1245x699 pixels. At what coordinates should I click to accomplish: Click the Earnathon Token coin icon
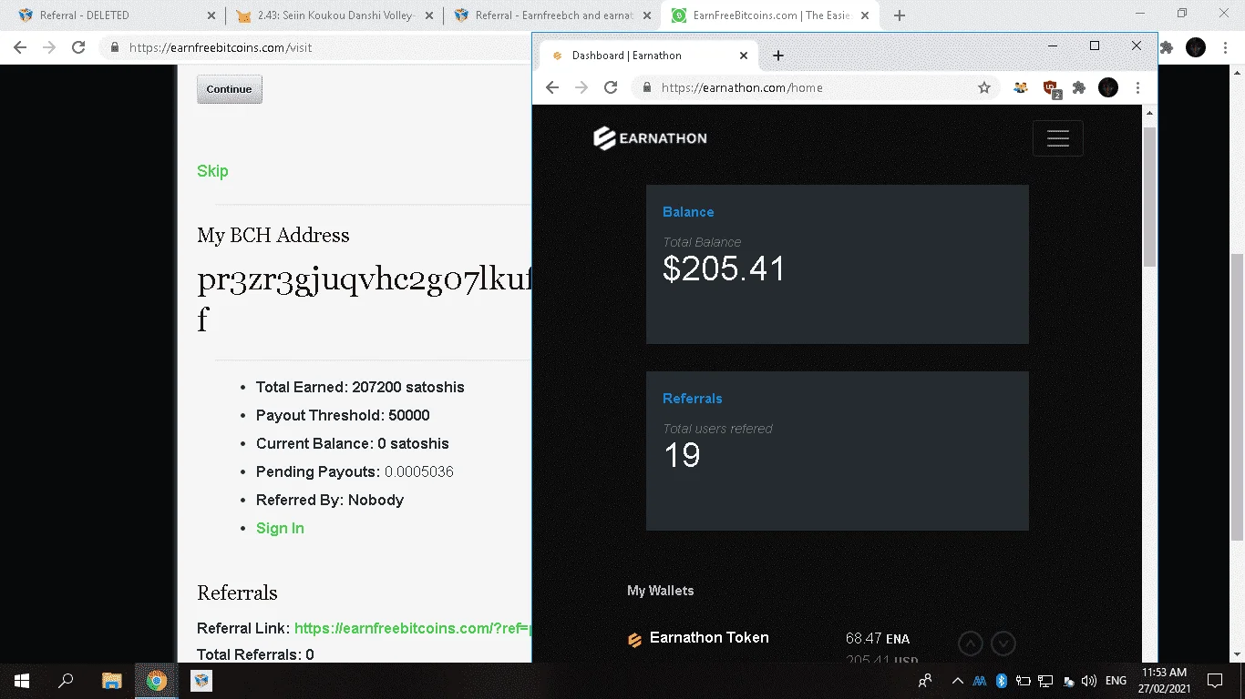point(634,640)
